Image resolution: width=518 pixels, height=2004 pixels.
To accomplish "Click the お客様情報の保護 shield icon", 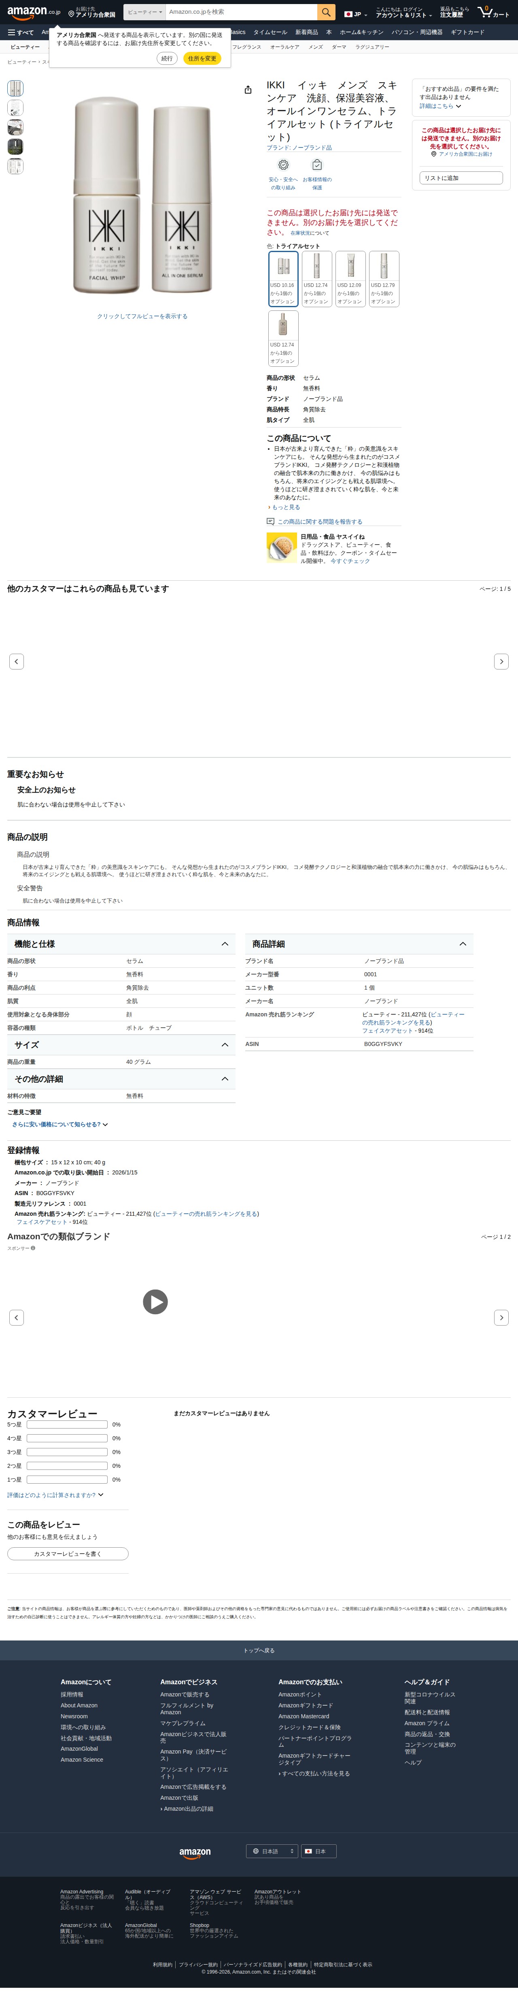I will [x=317, y=165].
